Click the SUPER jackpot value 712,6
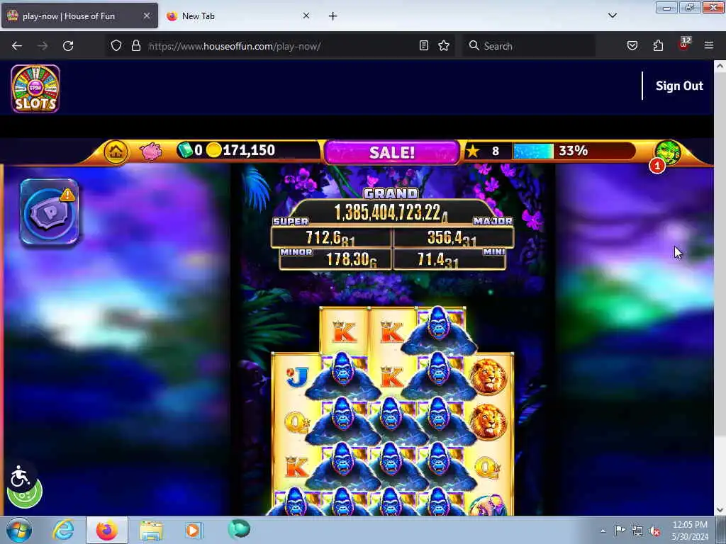Image resolution: width=726 pixels, height=544 pixels. pyautogui.click(x=330, y=238)
